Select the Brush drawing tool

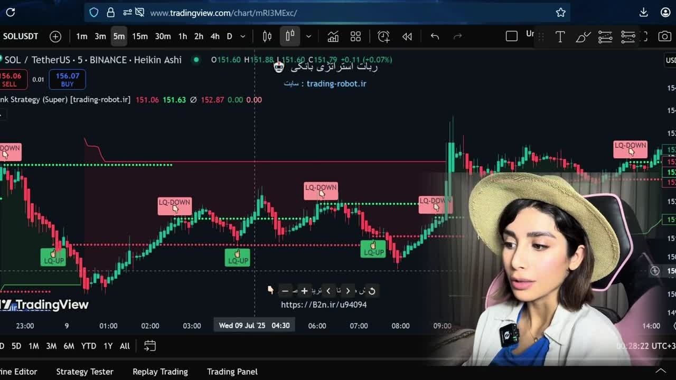click(x=583, y=36)
